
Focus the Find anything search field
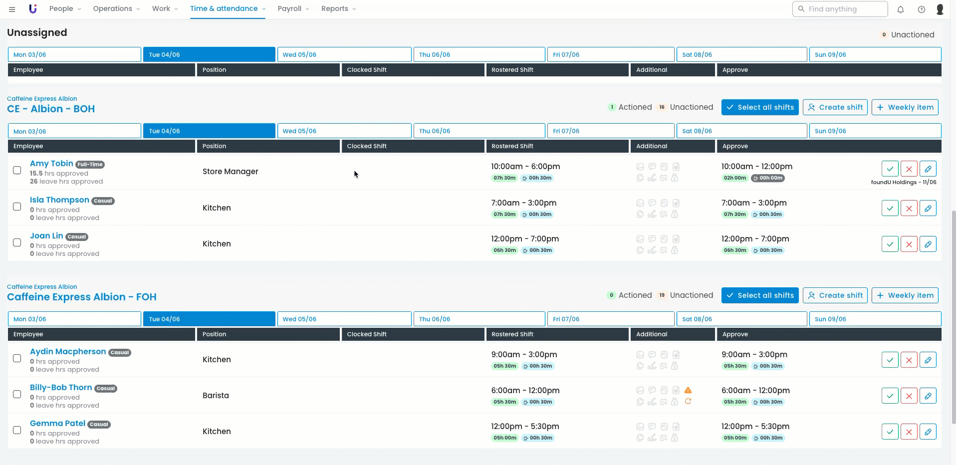[x=843, y=9]
